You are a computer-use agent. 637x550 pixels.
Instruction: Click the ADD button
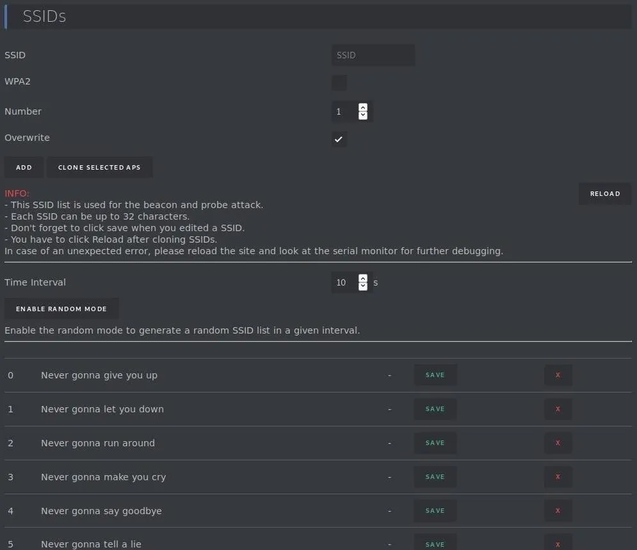(x=24, y=167)
